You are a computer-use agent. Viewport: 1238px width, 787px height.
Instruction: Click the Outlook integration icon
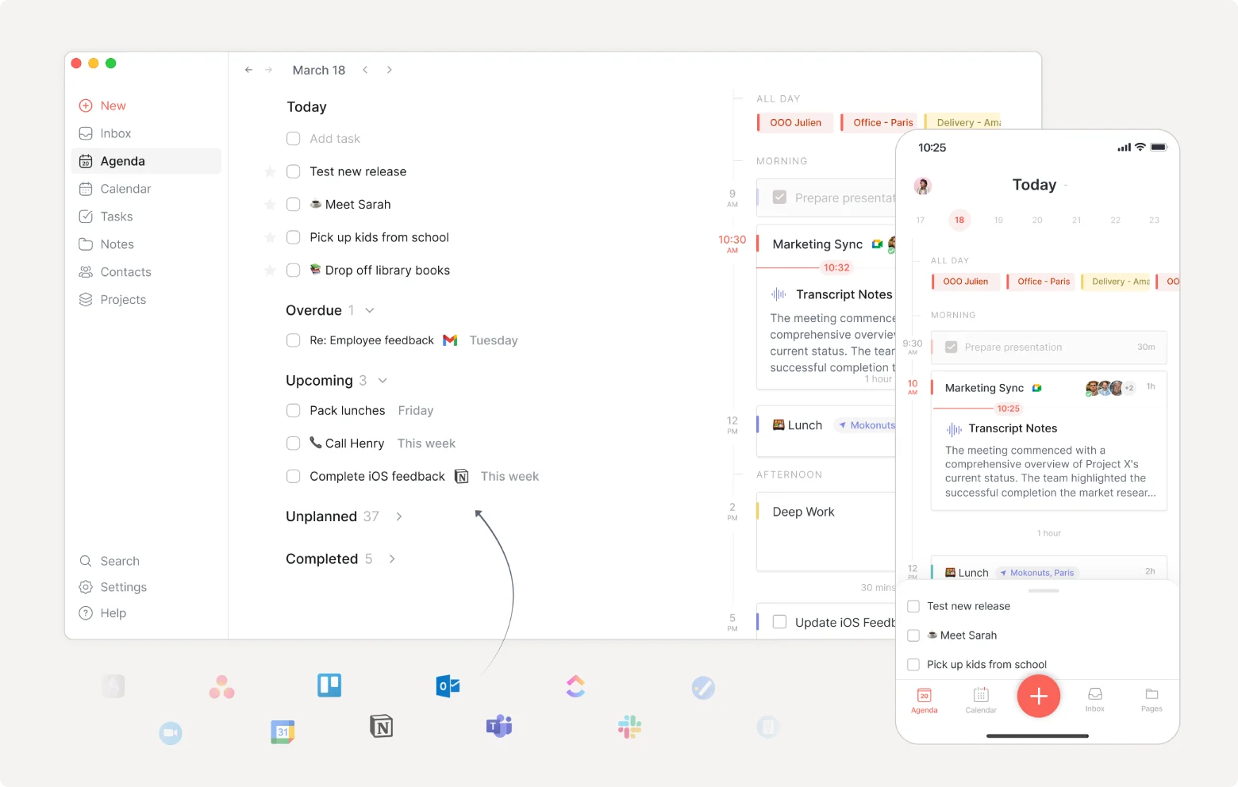click(x=448, y=685)
